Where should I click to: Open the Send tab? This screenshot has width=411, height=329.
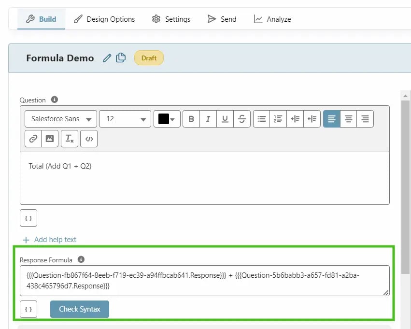point(222,19)
